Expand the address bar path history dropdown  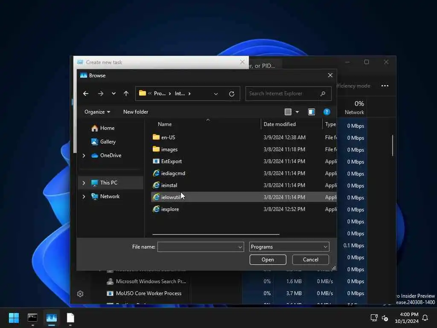pos(216,94)
